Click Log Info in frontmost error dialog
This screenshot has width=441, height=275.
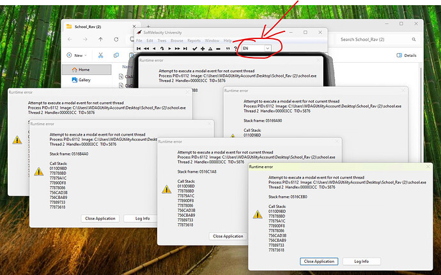tap(361, 261)
